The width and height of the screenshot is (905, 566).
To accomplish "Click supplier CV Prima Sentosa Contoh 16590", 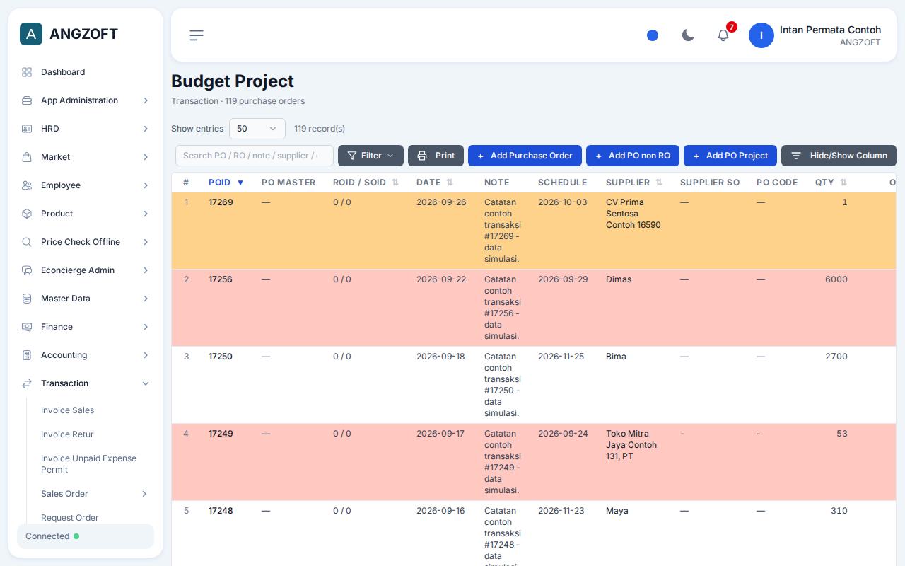I will pos(633,214).
